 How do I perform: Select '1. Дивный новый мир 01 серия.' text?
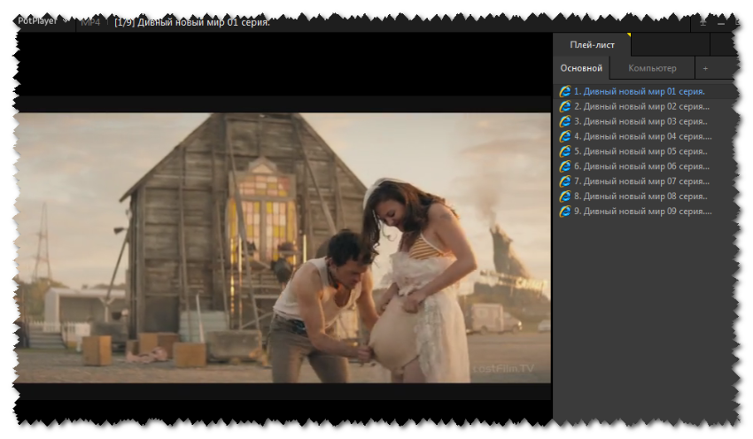point(640,91)
